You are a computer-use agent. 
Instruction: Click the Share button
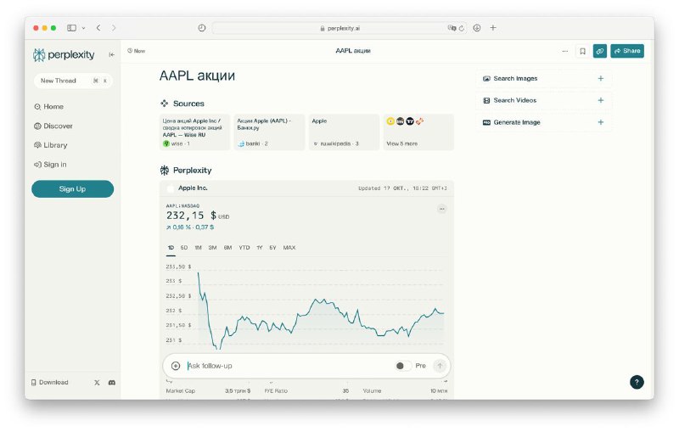(627, 51)
